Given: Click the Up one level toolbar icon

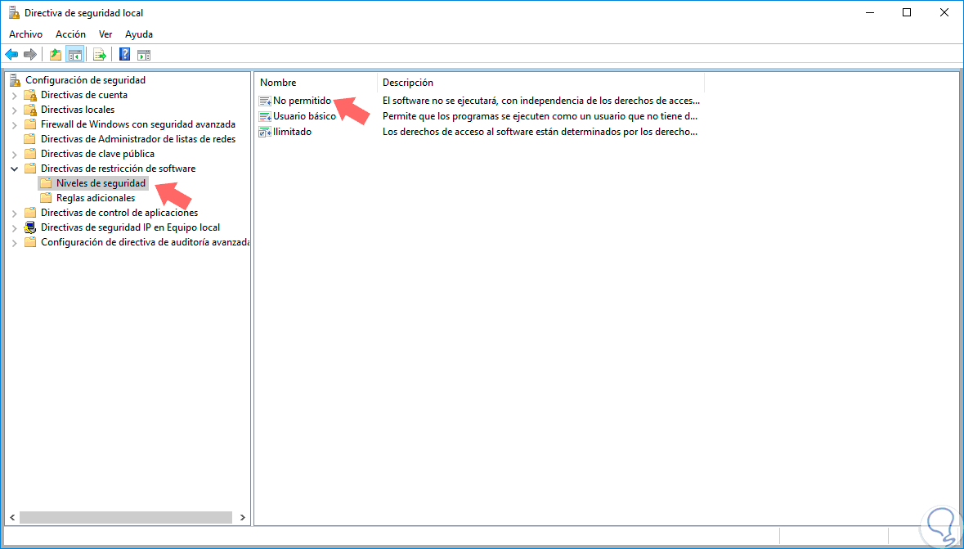Looking at the screenshot, I should 56,55.
